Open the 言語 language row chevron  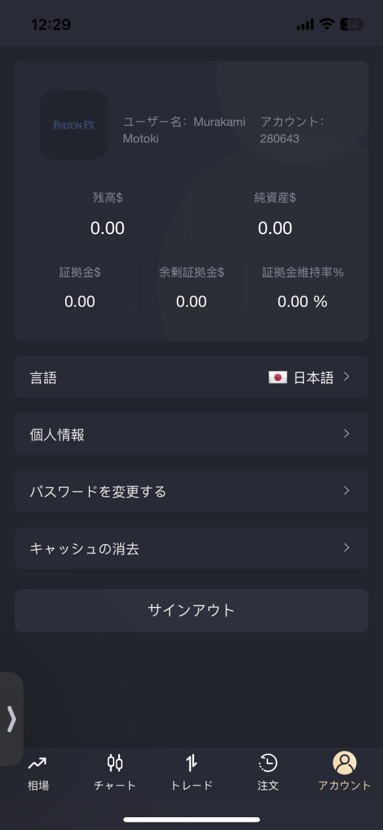click(347, 377)
